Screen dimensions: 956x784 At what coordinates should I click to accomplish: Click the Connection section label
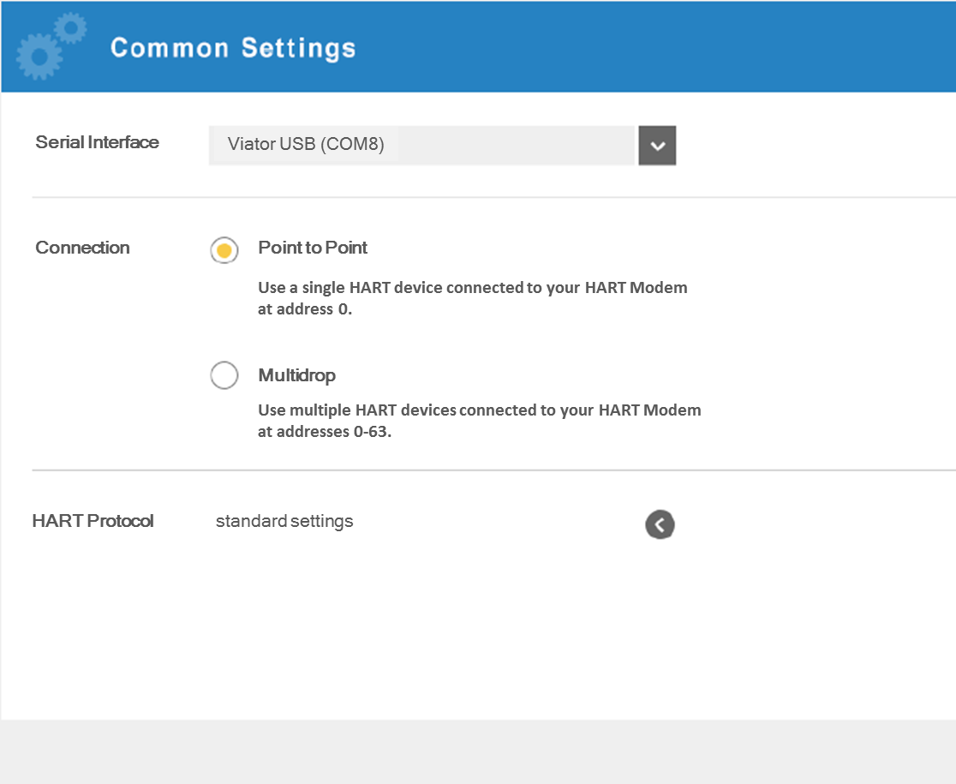pos(82,248)
